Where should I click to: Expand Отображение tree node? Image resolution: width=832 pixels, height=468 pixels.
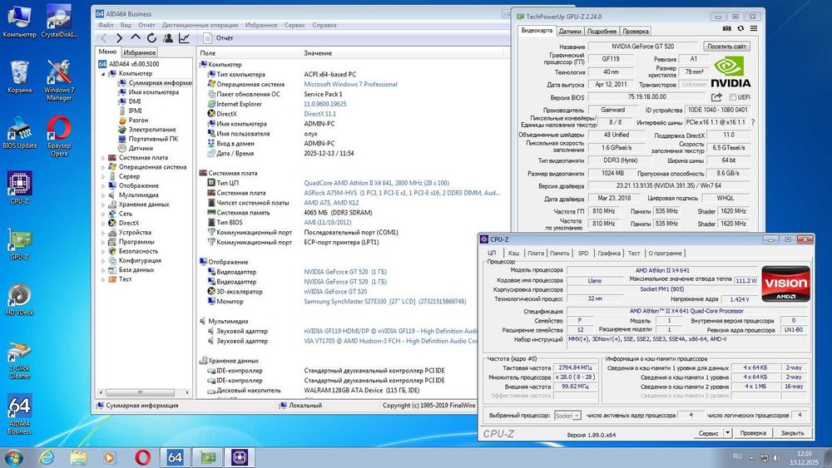pos(103,186)
